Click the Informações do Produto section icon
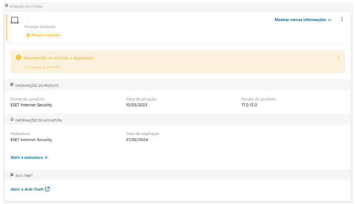 (x=12, y=85)
